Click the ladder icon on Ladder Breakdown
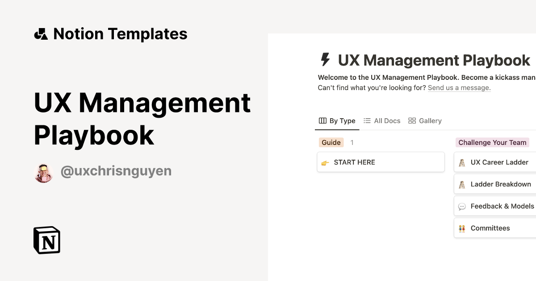The image size is (536, 281). [462, 184]
